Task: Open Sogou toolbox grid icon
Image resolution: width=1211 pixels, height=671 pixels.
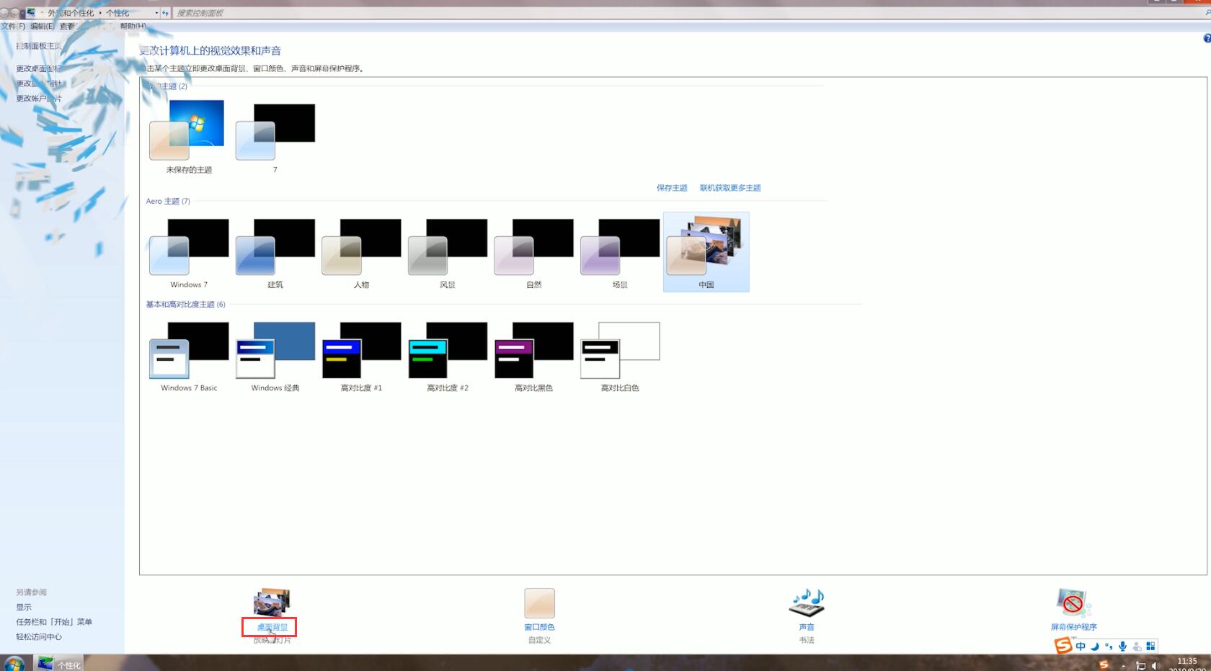Action: coord(1150,646)
